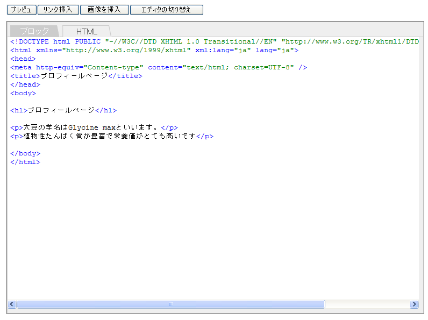Click the closing </head> tag
This screenshot has width=428, height=320.
coord(25,84)
